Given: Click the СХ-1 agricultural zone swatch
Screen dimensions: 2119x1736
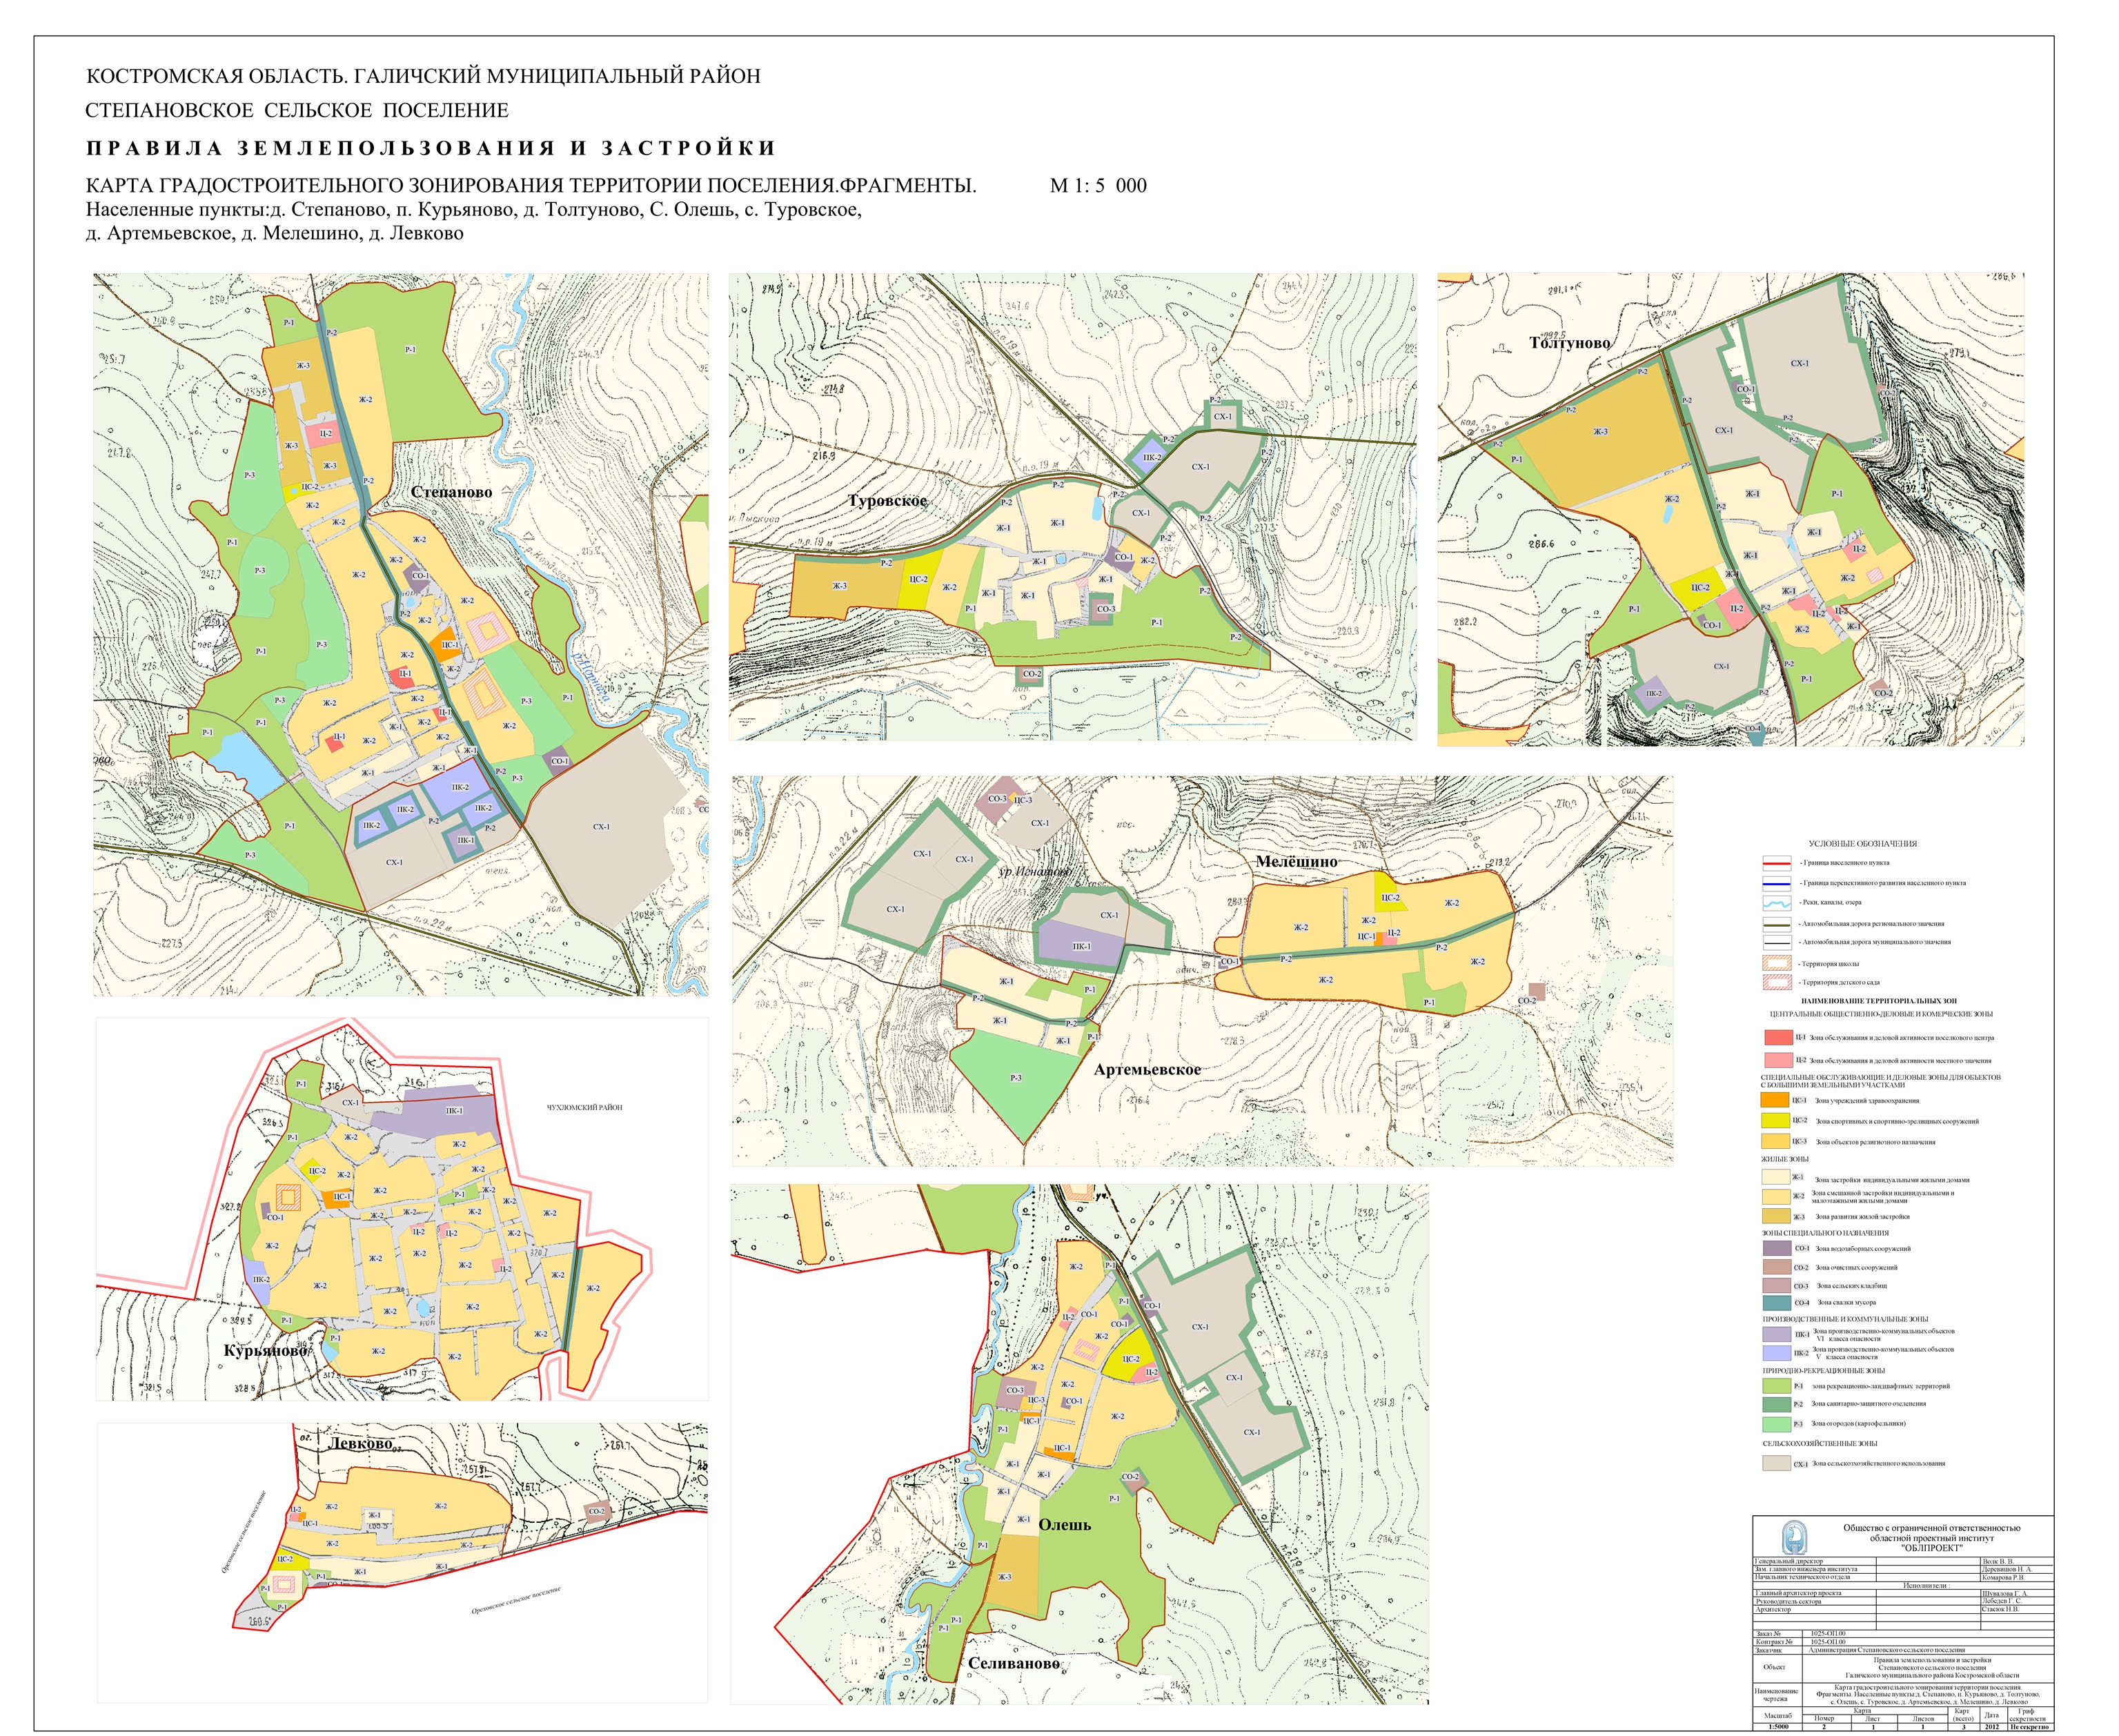Looking at the screenshot, I should [x=1776, y=1463].
